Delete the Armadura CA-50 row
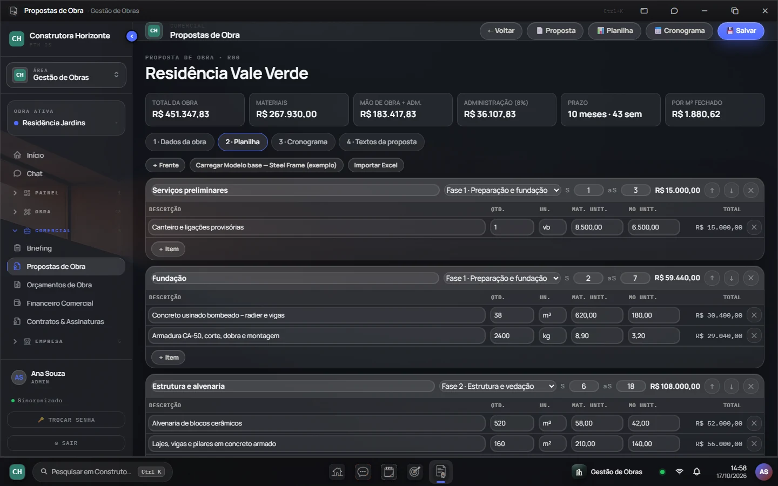Viewport: 778px width, 486px height. (x=754, y=336)
